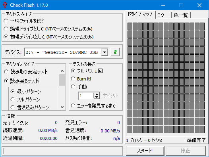Click the パス残り時間 n/a value
This screenshot has height=157, width=209.
(116, 138)
